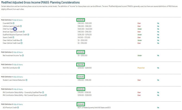The height and width of the screenshot is (110, 182).
Task: Hide the Coverdell ESA row using its icon
Action: tap(158, 23)
